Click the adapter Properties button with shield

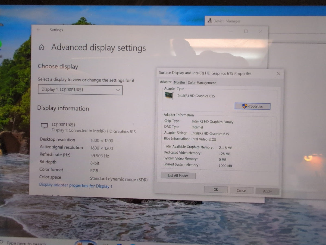point(252,107)
